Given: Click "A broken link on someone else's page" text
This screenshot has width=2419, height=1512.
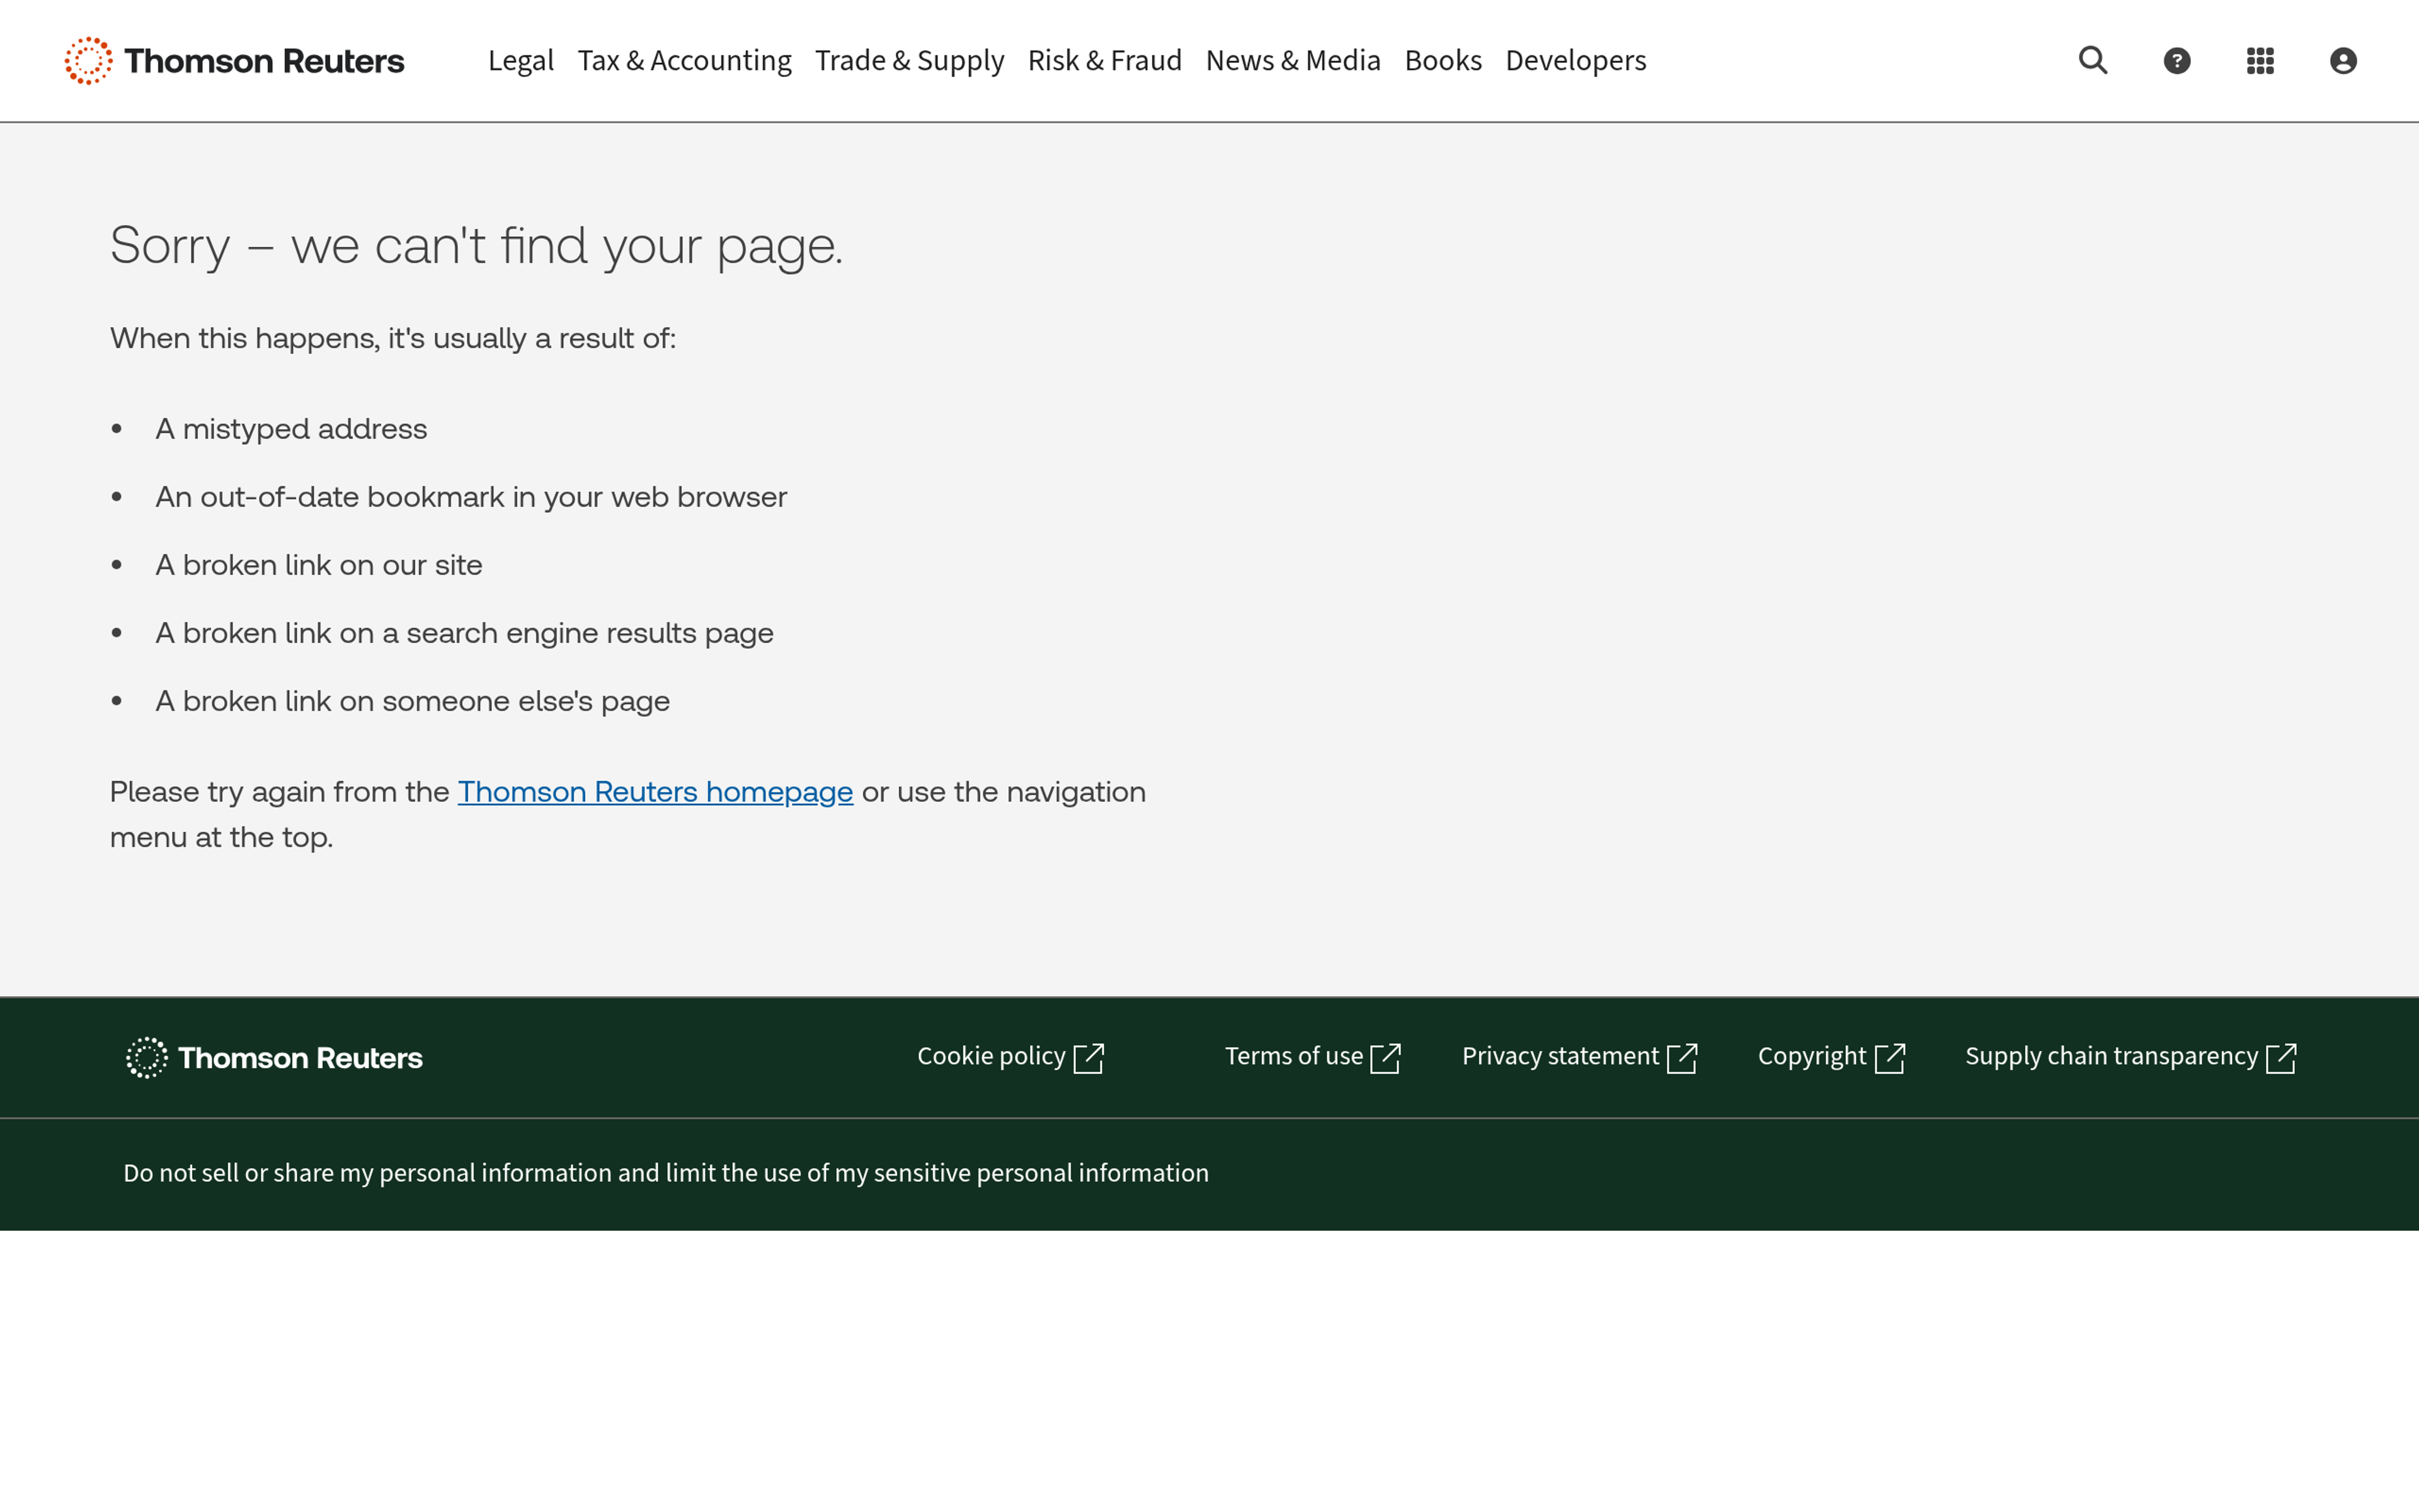Looking at the screenshot, I should 413,701.
